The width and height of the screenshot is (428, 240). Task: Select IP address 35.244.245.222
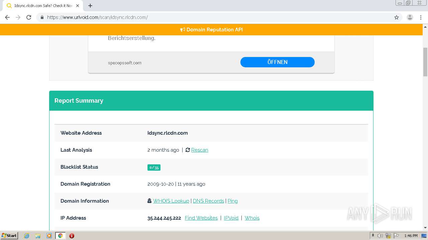coord(164,218)
